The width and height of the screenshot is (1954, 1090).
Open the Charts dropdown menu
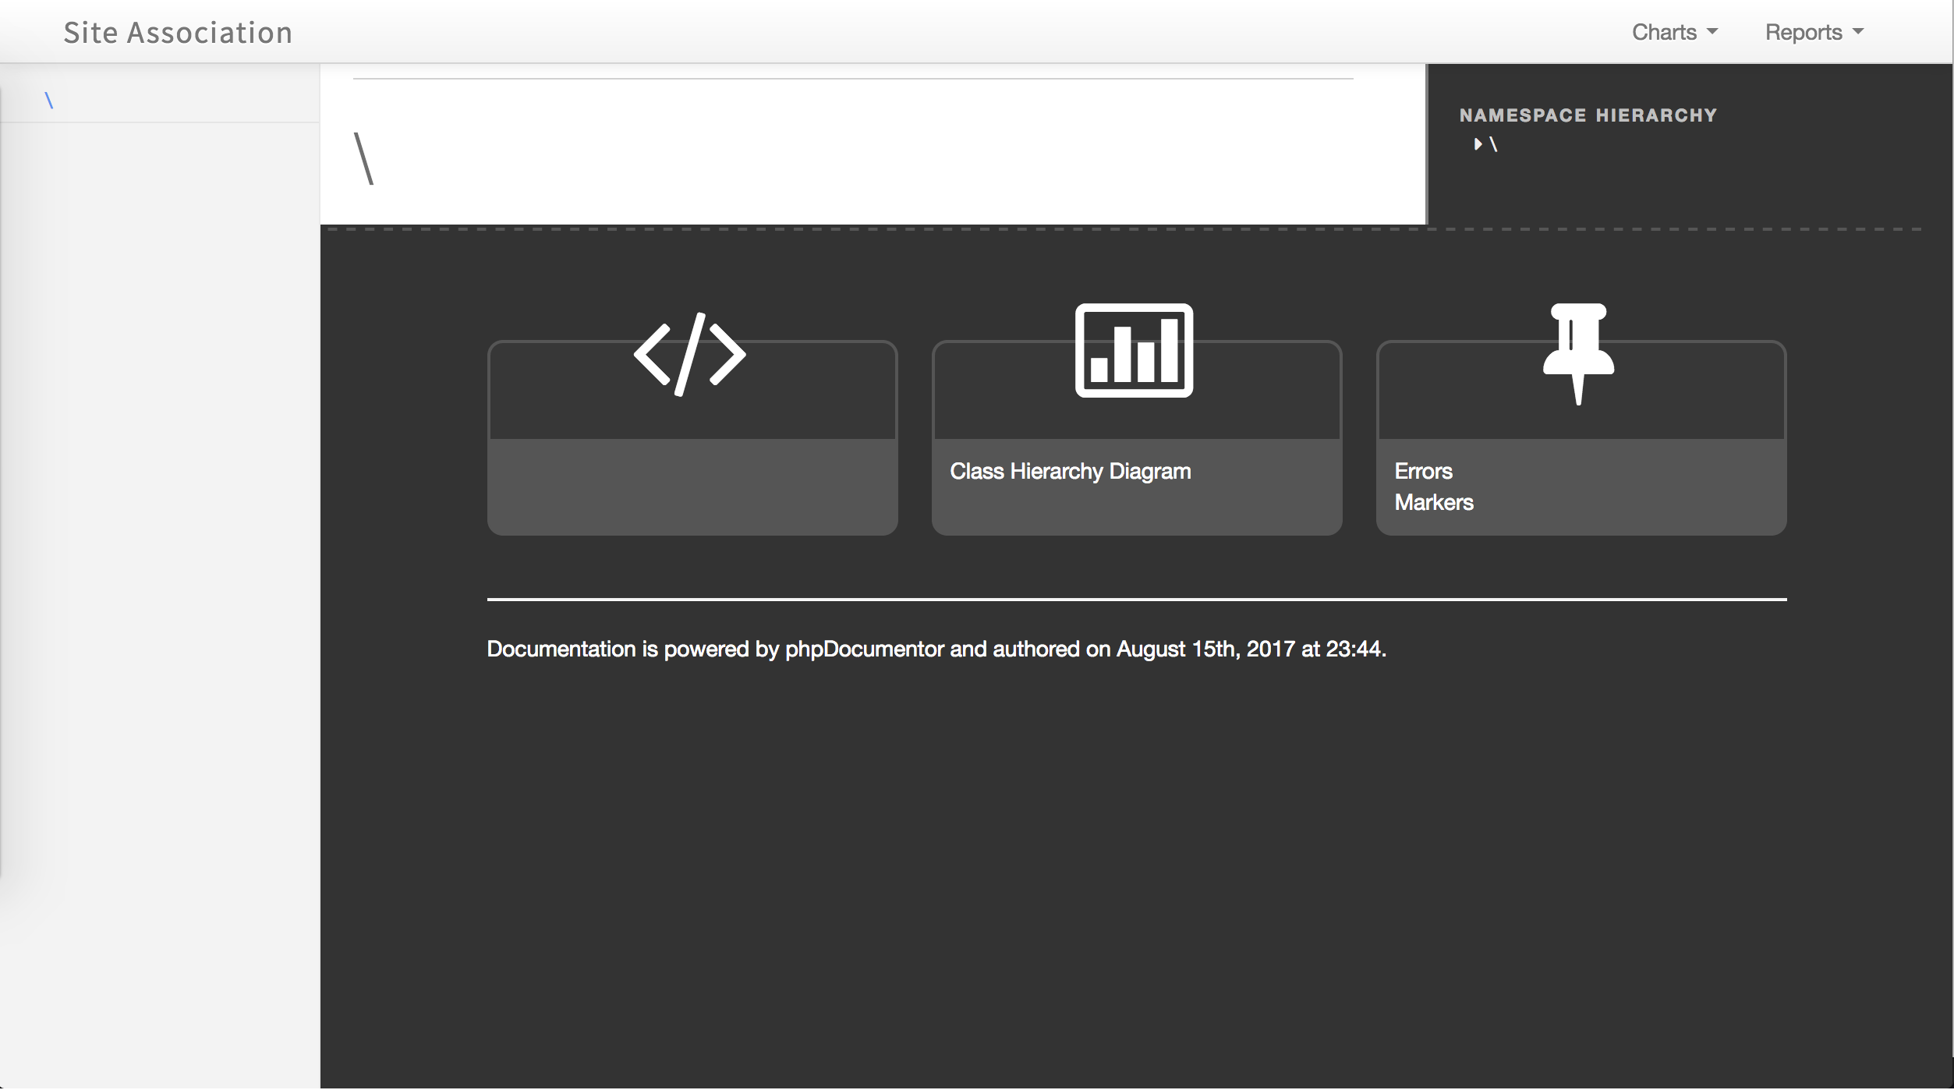(x=1674, y=32)
